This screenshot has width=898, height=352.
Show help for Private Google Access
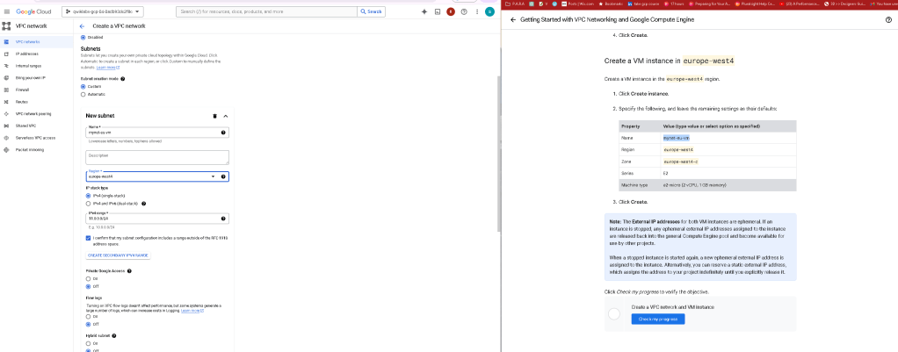point(129,270)
